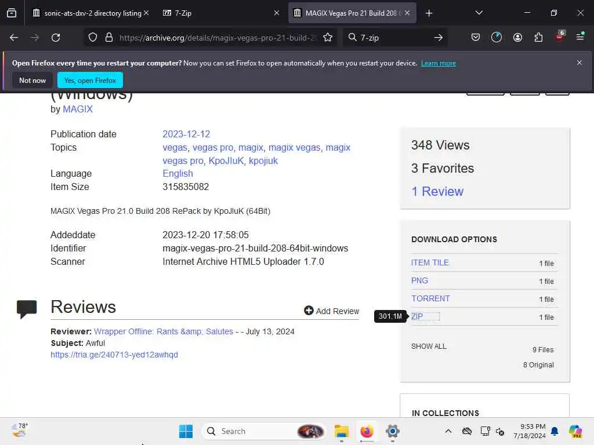Open Settings gear in taskbar
594x445 pixels.
[393, 431]
